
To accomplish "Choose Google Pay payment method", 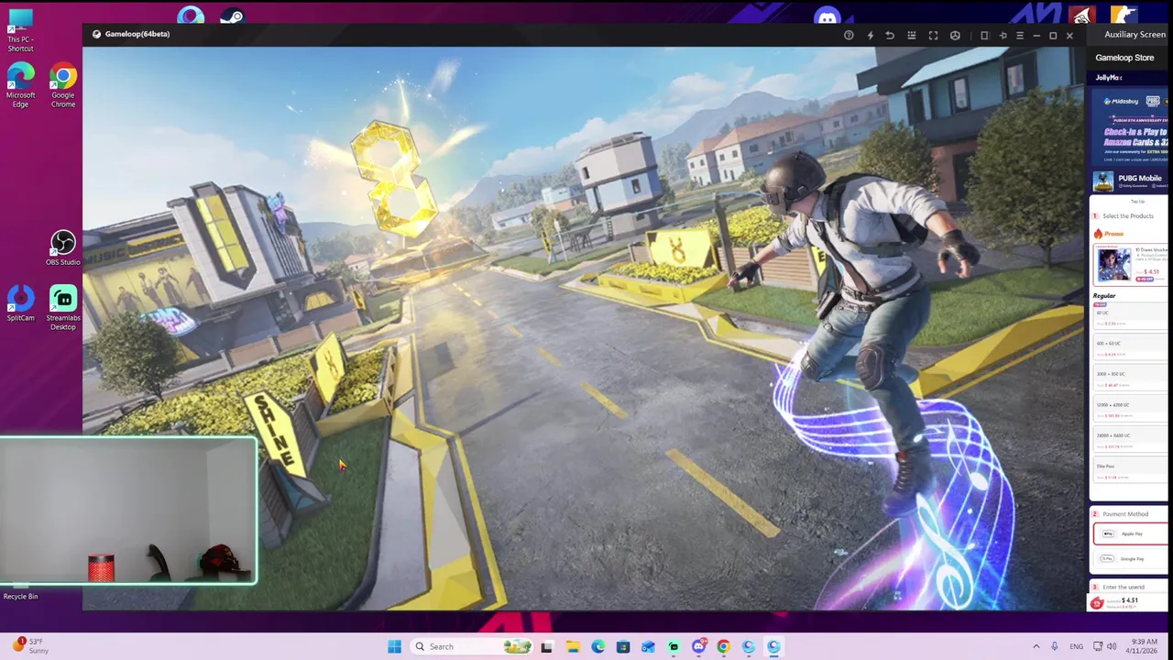I will 1130,558.
